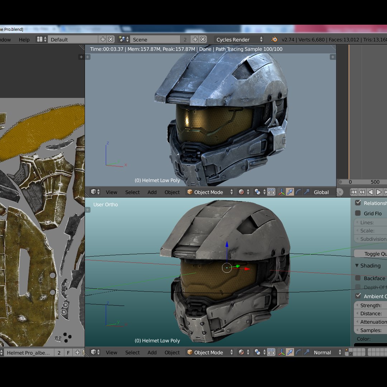Click the timeline current frame marker line
The height and width of the screenshot is (387, 387).
(349, 111)
